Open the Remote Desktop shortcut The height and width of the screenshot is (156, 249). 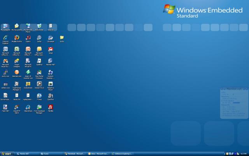point(51,74)
